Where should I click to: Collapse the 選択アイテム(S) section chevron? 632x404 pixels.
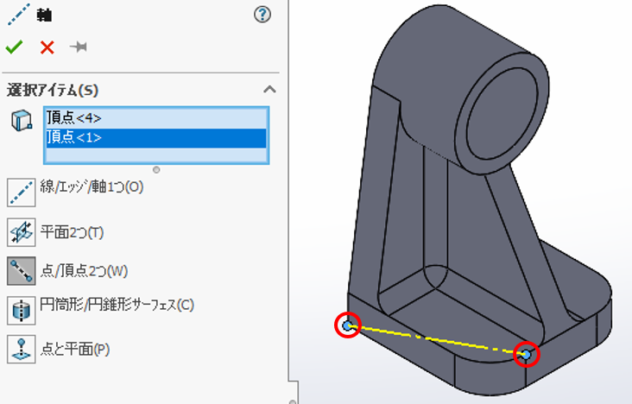269,89
